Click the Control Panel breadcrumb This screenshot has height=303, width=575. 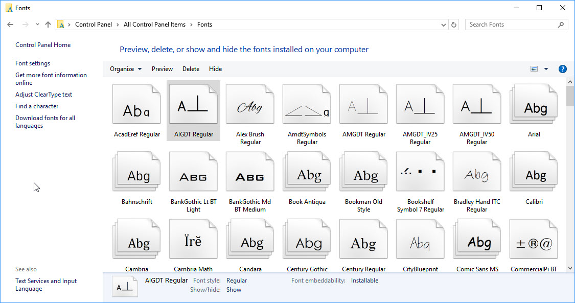[x=94, y=25]
